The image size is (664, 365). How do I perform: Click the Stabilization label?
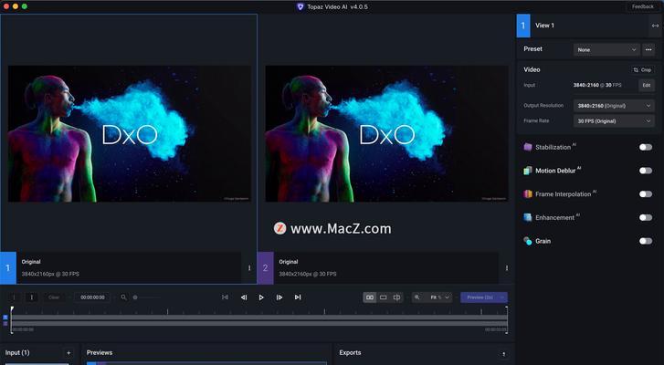(x=553, y=147)
